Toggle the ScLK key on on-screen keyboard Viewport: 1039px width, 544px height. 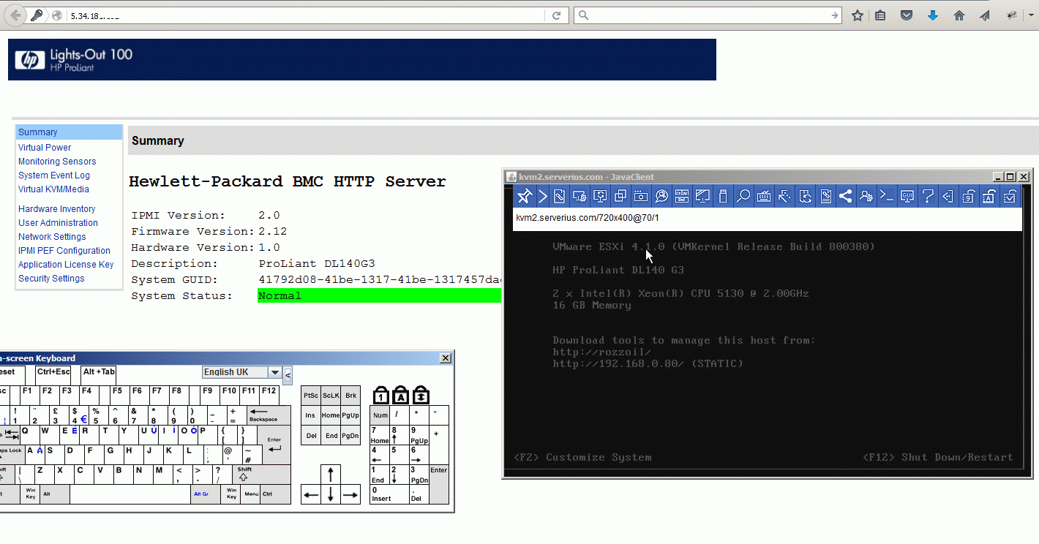pos(331,396)
